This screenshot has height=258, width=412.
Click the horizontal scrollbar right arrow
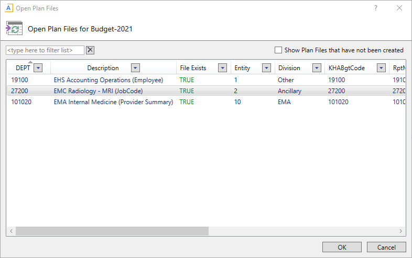tap(401, 231)
